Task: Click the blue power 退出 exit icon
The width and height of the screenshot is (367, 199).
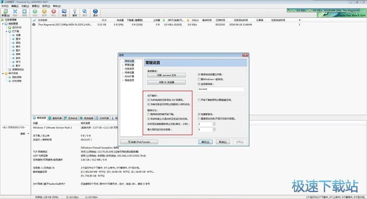Action: click(95, 13)
